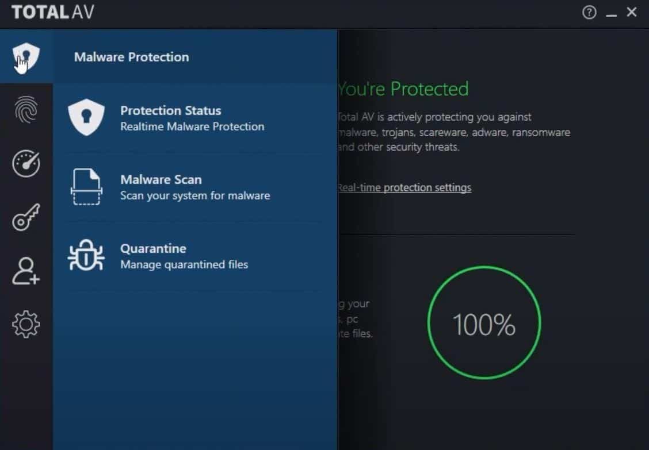Click the TotalAV logo in title bar
Screen dimensions: 649x450
[x=53, y=13]
